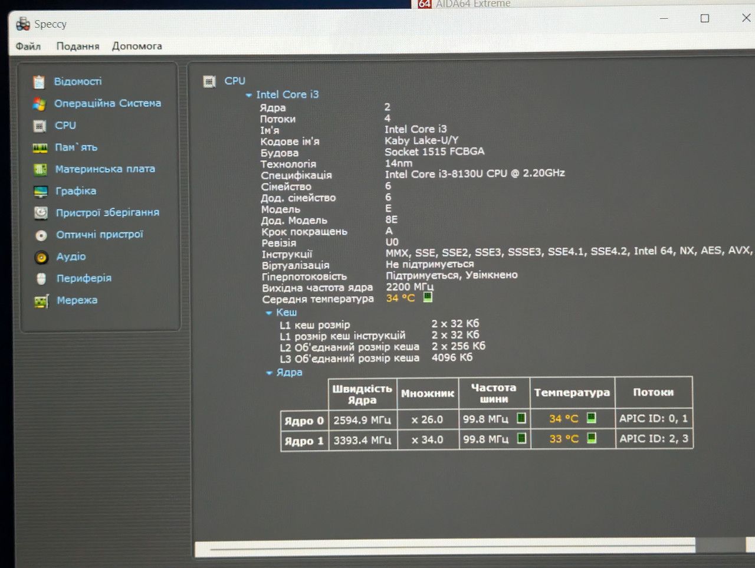Viewport: 755px width, 568px height.
Task: Click the Материнська плата board icon
Action: coord(40,169)
